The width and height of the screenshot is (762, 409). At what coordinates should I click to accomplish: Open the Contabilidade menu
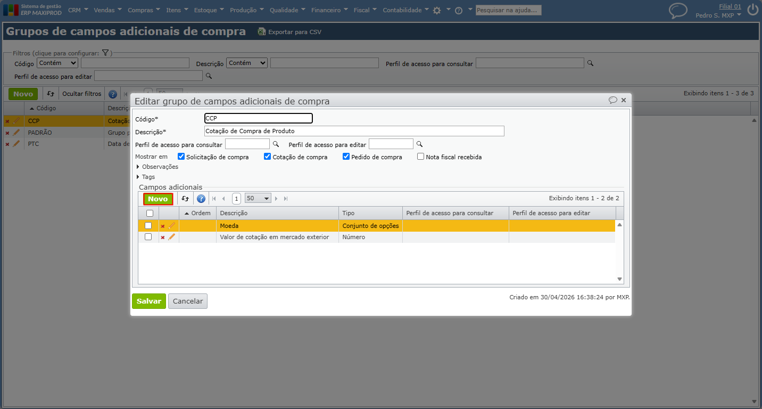click(406, 10)
